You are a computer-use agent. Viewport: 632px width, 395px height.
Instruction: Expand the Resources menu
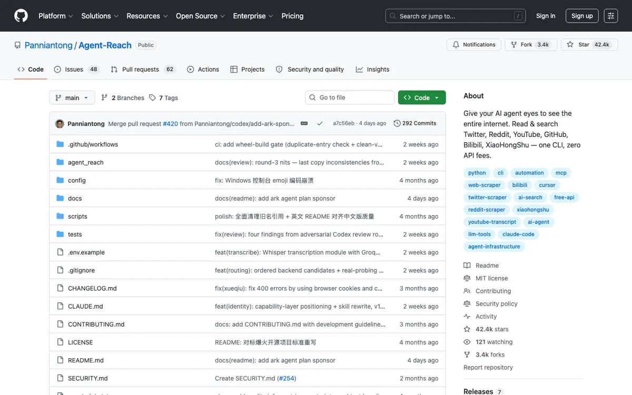pos(147,16)
